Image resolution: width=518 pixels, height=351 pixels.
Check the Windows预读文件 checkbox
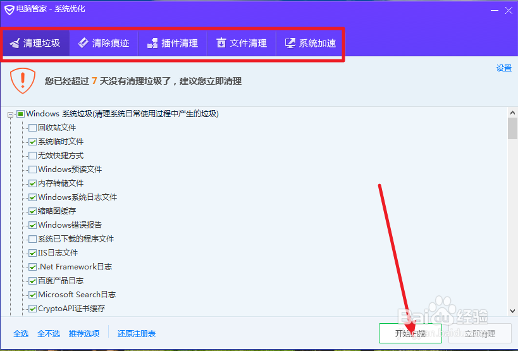click(32, 169)
